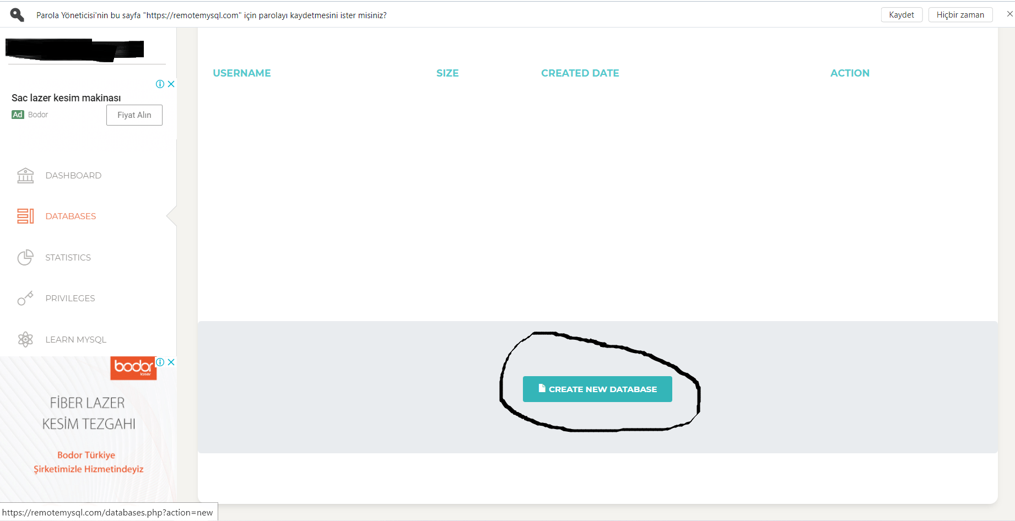
Task: Click the Learn MySQL atom icon
Action: click(25, 339)
